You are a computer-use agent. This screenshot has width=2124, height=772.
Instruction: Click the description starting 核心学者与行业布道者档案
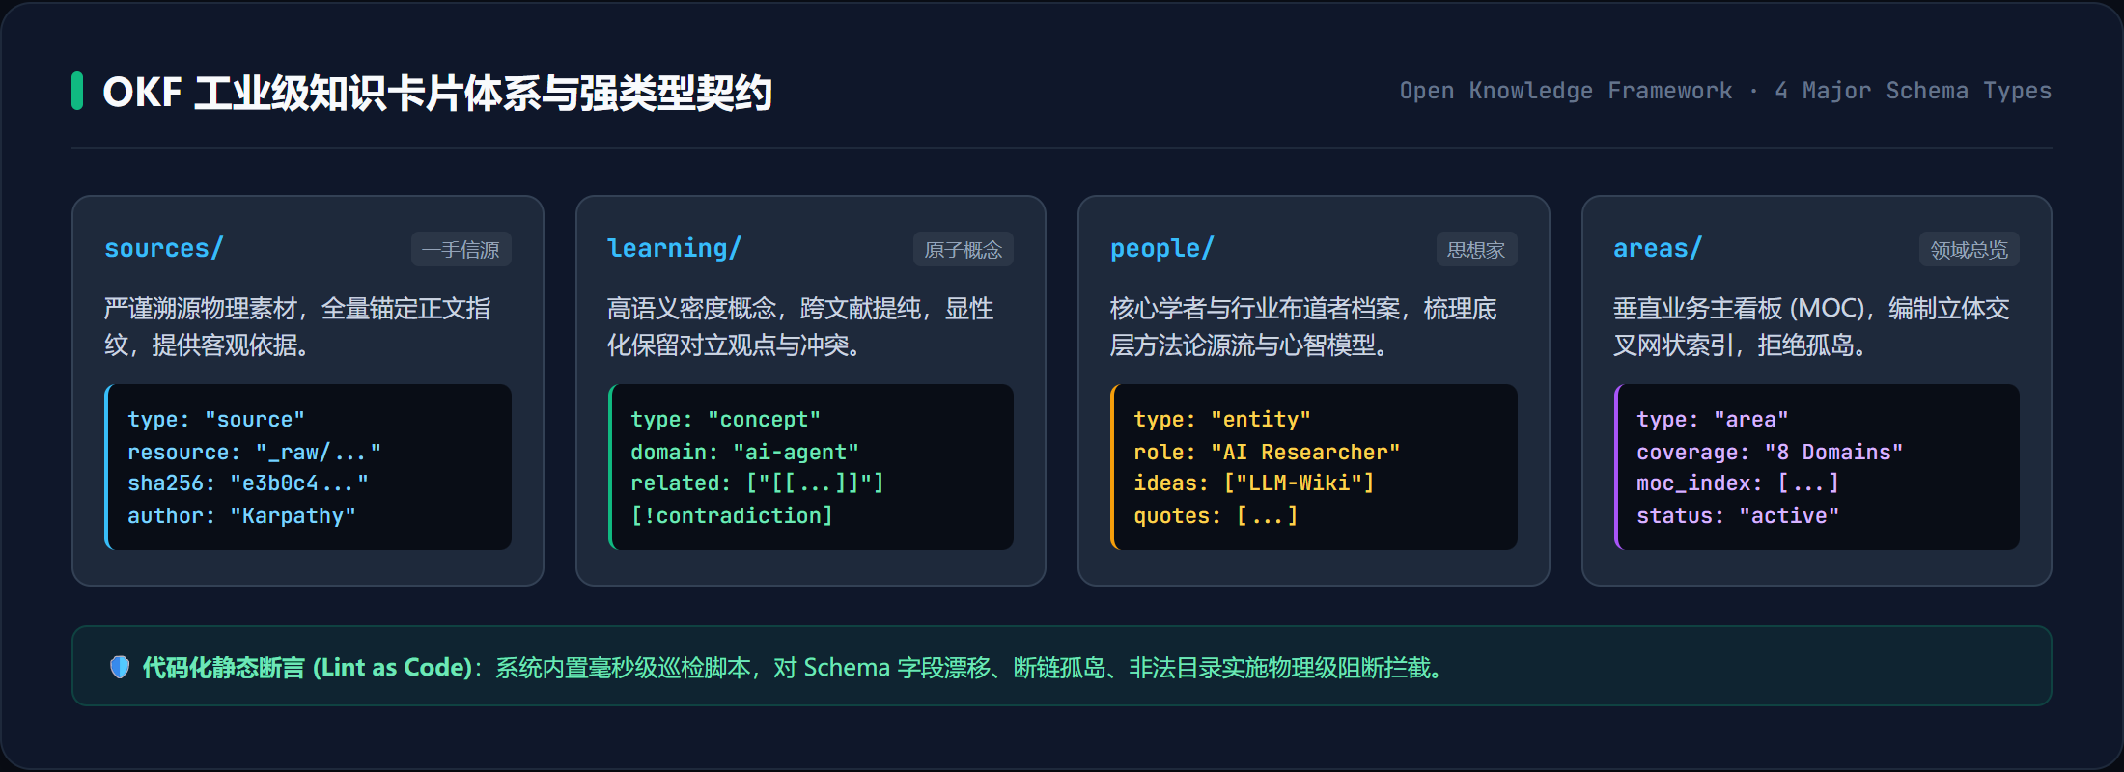point(1303,326)
